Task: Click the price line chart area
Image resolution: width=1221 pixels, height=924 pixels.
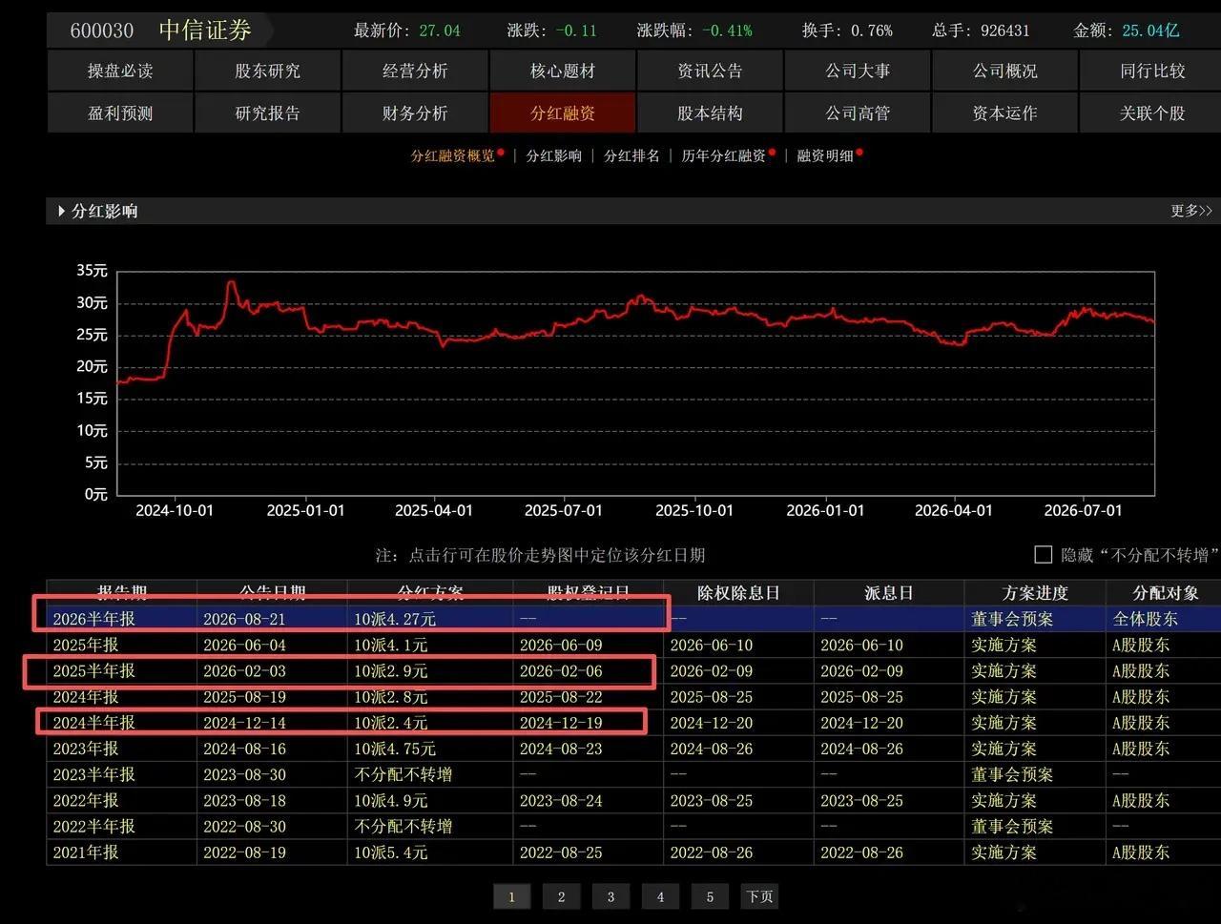Action: pyautogui.click(x=635, y=383)
